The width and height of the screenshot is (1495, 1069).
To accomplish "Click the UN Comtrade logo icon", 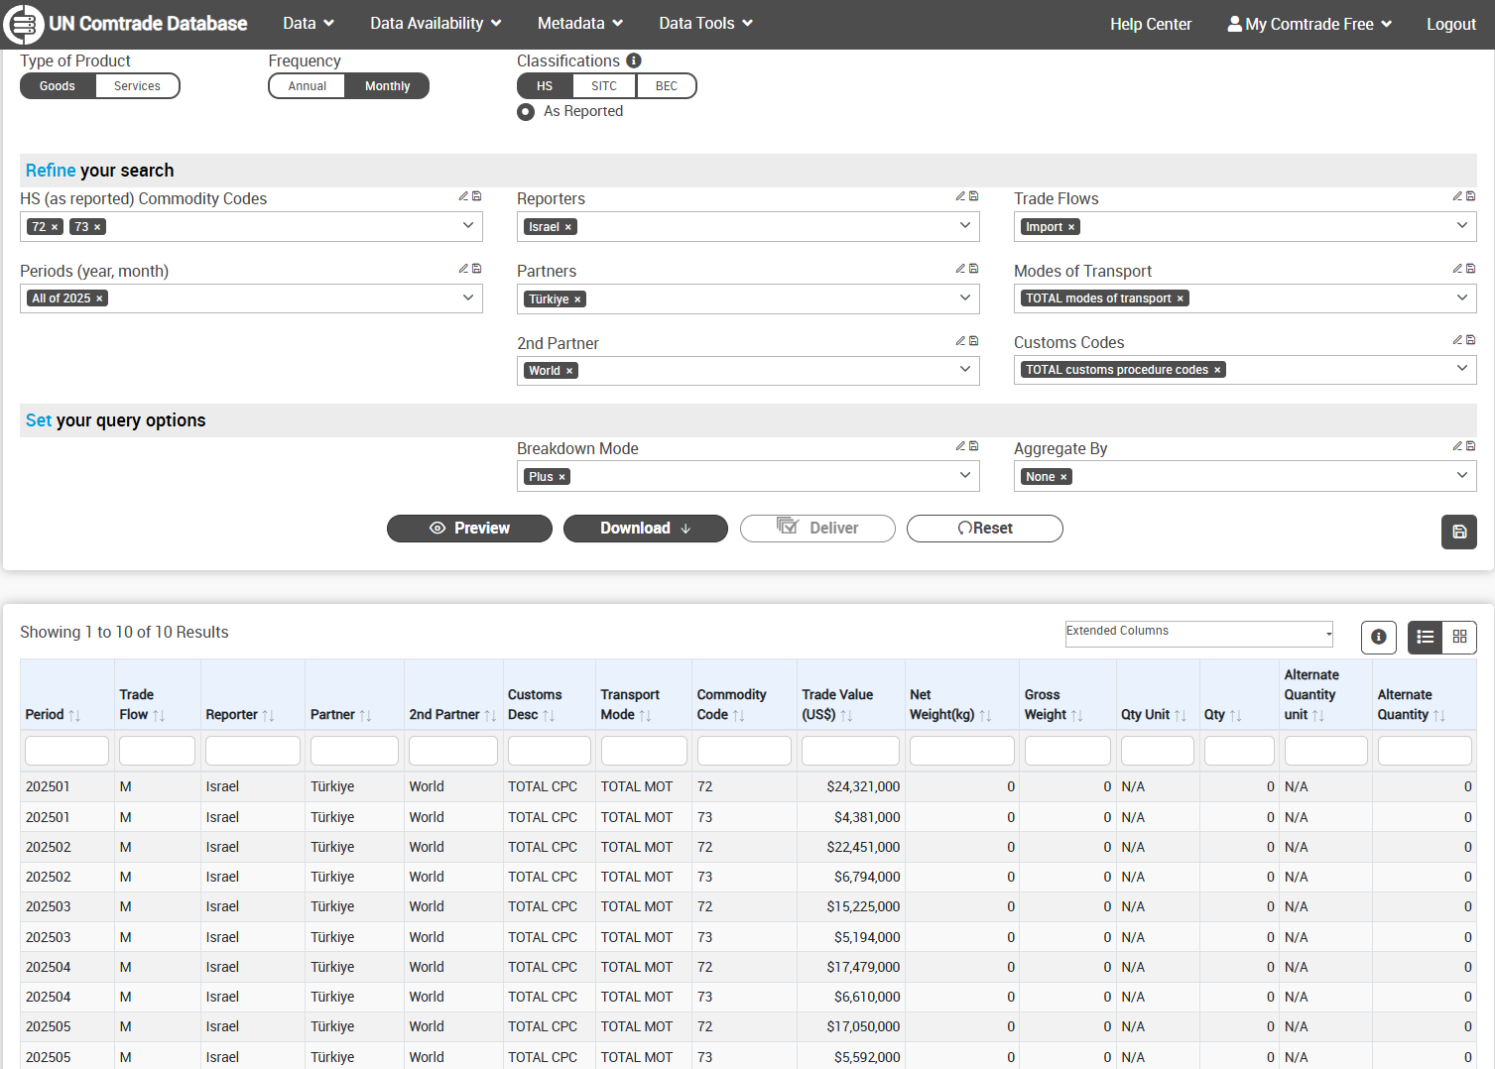I will tap(24, 24).
